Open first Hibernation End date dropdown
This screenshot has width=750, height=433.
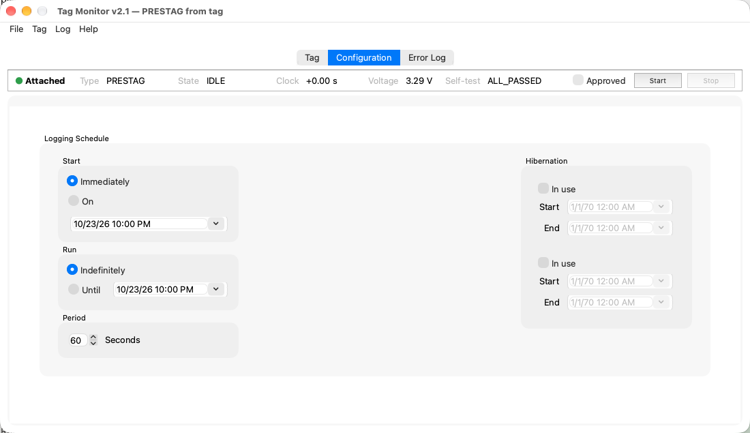pos(661,228)
